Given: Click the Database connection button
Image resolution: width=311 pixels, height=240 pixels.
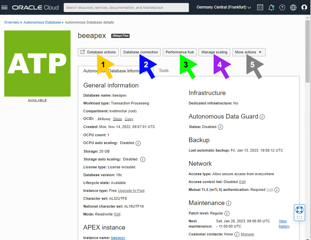Looking at the screenshot, I should (140, 52).
